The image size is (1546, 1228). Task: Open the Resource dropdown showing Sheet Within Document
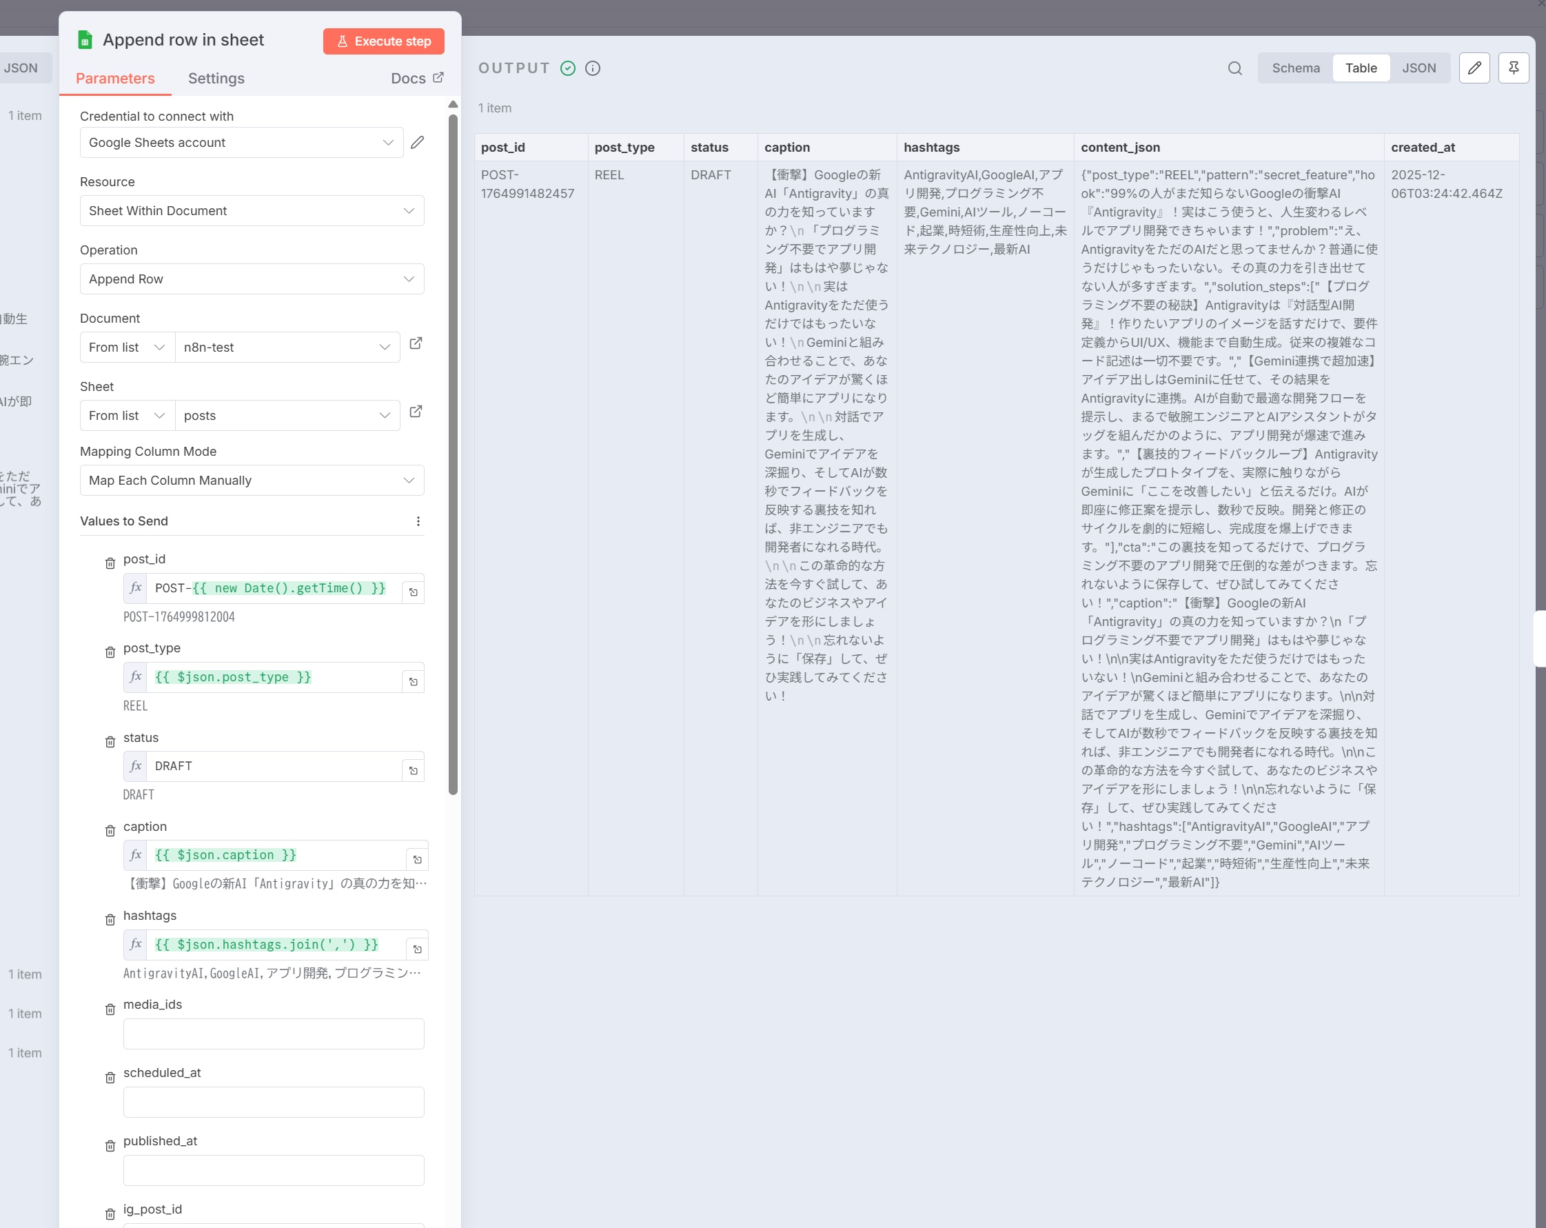pyautogui.click(x=252, y=211)
